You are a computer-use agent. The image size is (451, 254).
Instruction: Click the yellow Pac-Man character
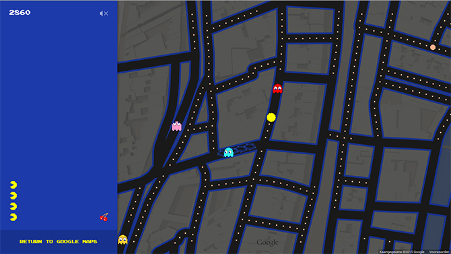(x=271, y=117)
